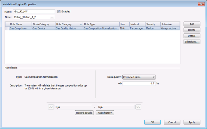207x129 pixels.
Task: Click the Add button
Action: coord(192,24)
